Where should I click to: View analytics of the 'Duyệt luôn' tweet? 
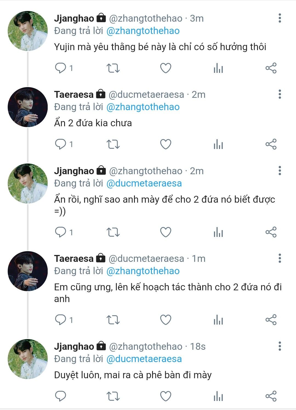tap(218, 396)
